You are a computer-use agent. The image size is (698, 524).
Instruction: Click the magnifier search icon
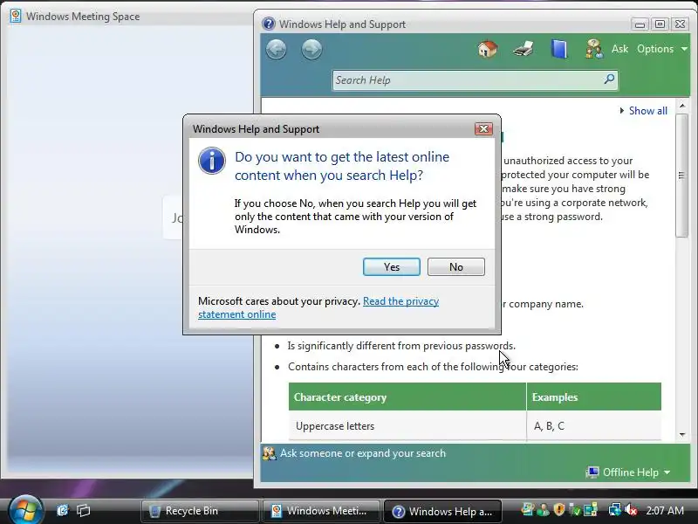point(609,79)
